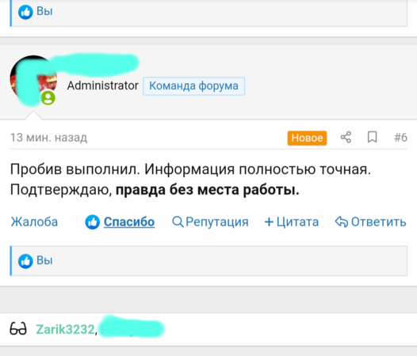Open Репутация for this post
417x356 pixels.
click(217, 222)
